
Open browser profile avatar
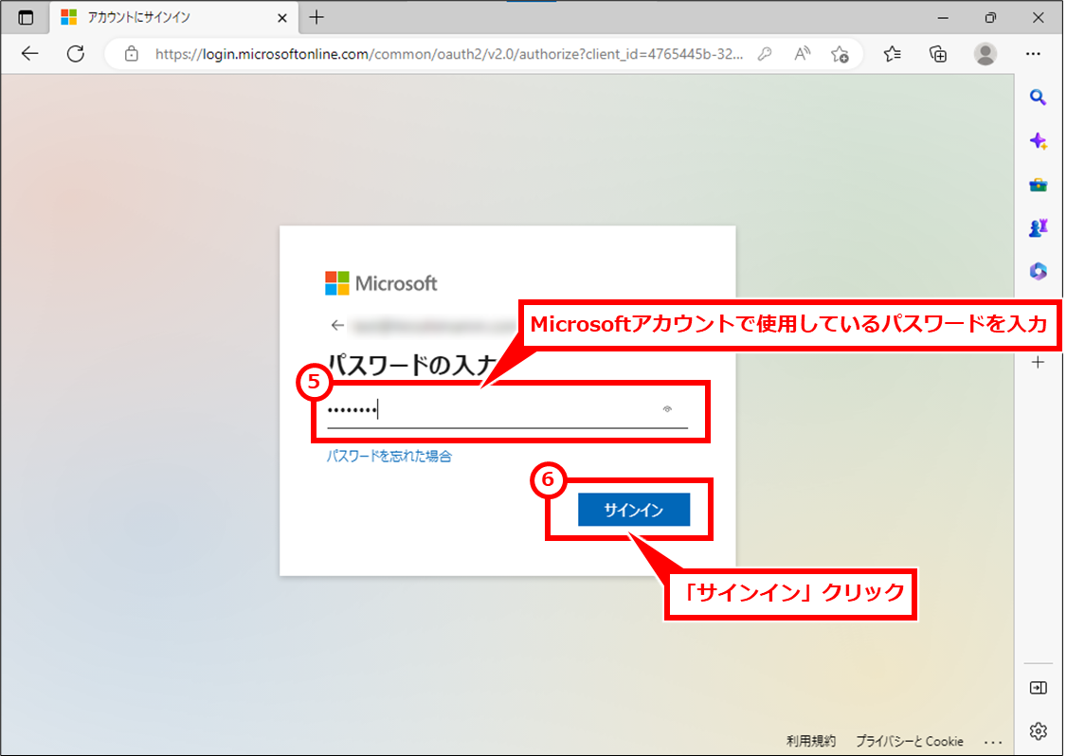[x=986, y=54]
